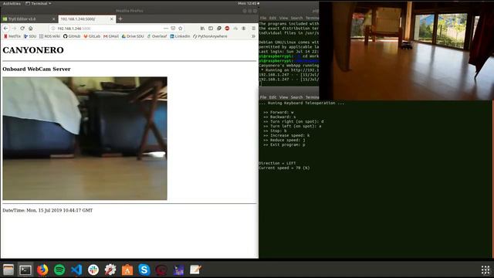Click the Firefox forward arrow
The image size is (494, 278).
(14, 29)
